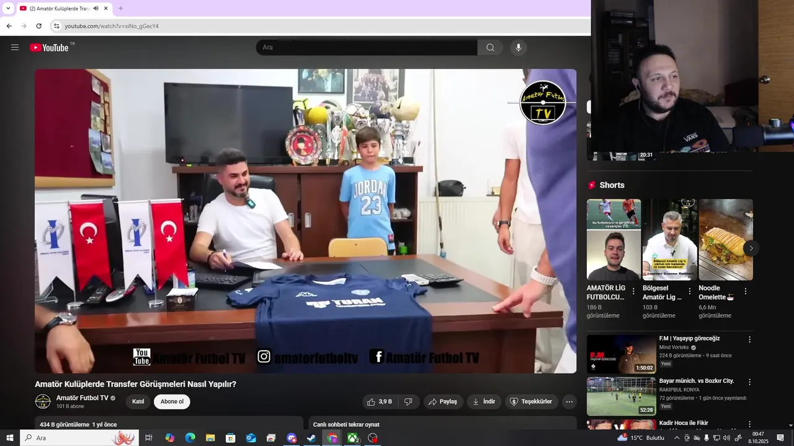Open the Noodle Omelette short thumbnail
Viewport: 794px width, 446px height.
pos(726,240)
